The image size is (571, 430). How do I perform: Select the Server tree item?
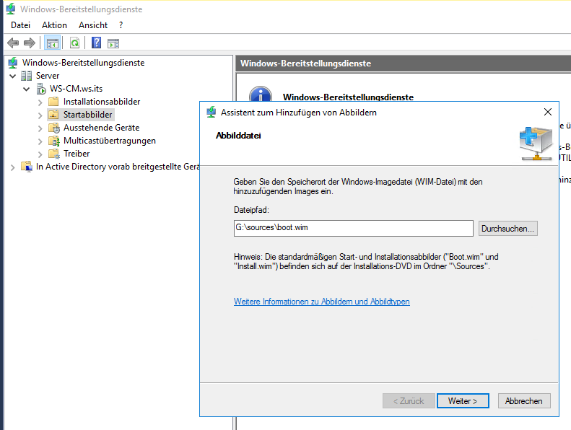(x=48, y=76)
